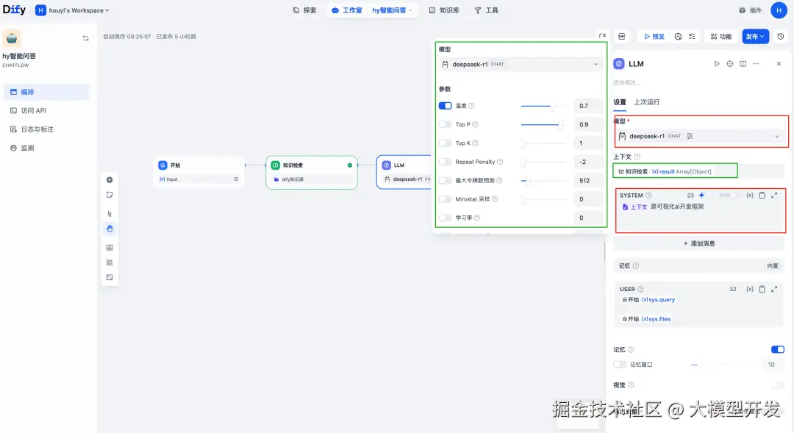Screen dimensions: 794x433
Task: Enable the Top P parameter switch
Action: 445,124
